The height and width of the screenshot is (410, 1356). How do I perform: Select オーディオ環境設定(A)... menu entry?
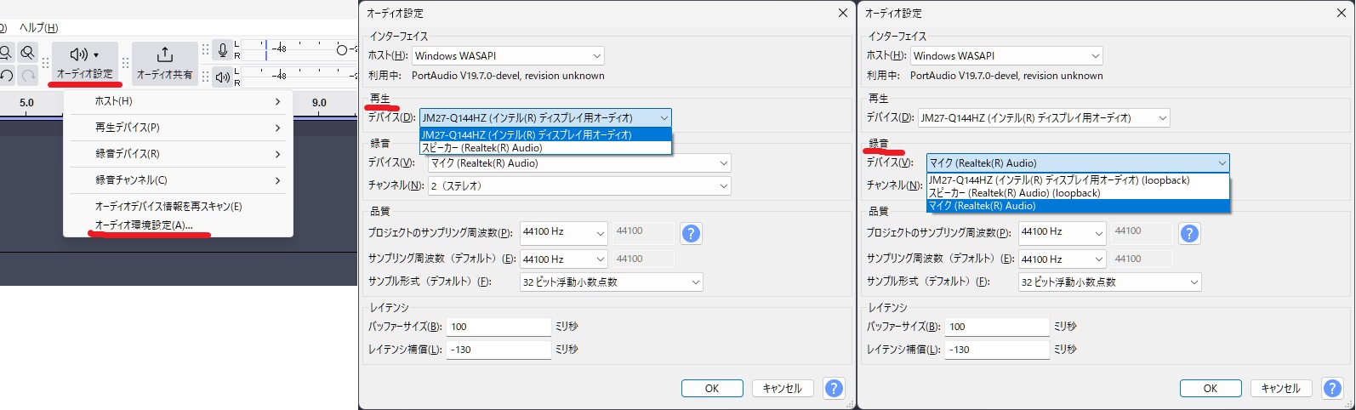[145, 225]
